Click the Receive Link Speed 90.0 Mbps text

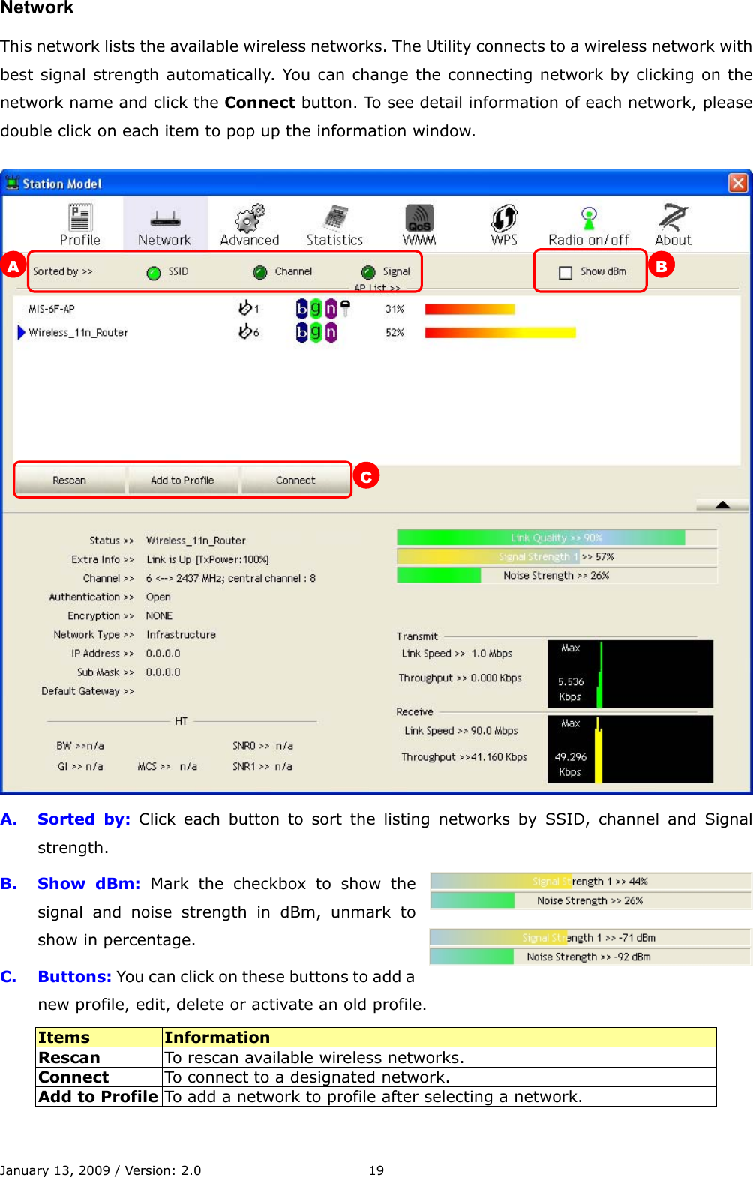tap(461, 731)
